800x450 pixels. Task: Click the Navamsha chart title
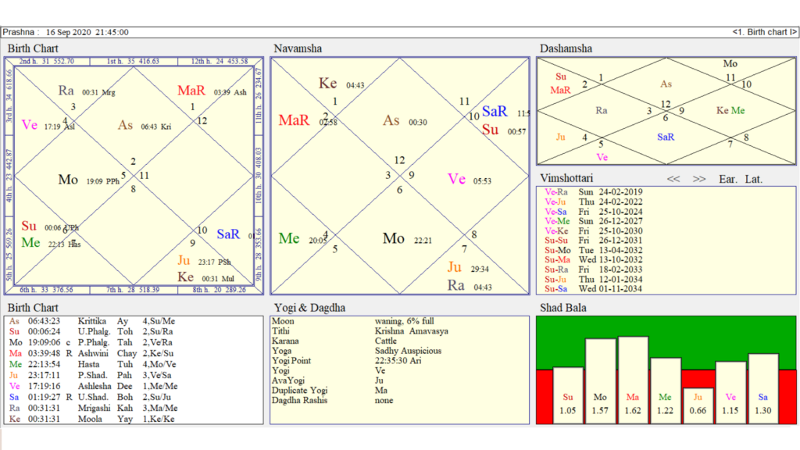click(298, 48)
